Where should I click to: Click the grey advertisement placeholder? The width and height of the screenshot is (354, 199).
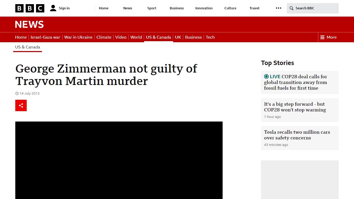tap(300, 180)
